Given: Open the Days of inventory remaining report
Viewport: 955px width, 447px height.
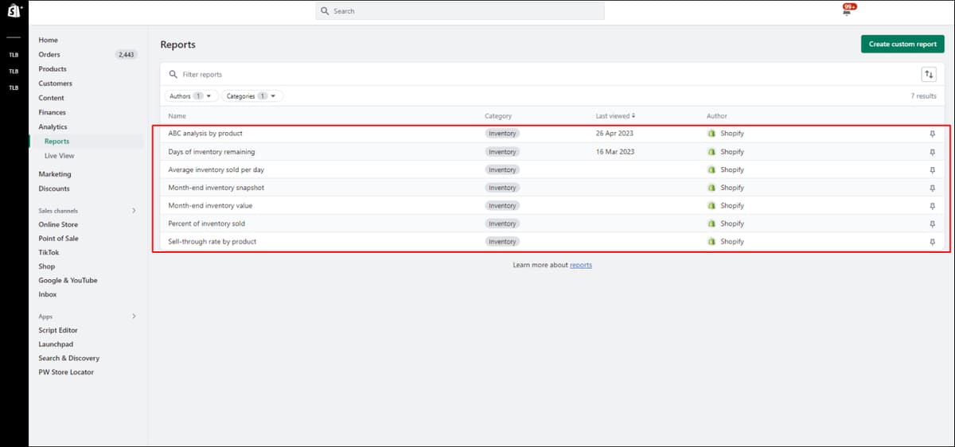Looking at the screenshot, I should tap(212, 152).
